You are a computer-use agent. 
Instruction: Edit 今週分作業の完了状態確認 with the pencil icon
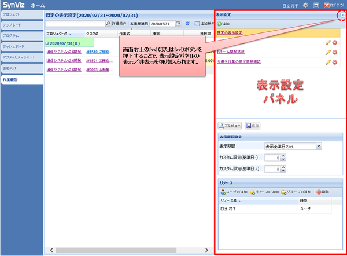point(328,63)
